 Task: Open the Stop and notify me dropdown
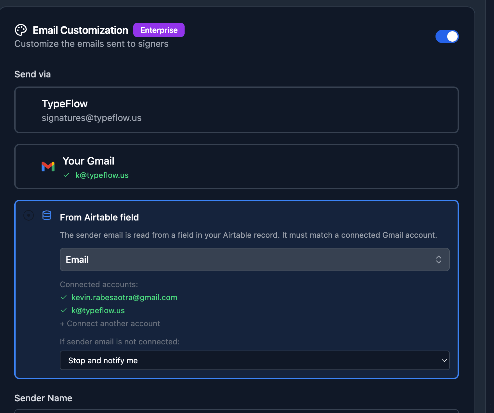point(255,360)
